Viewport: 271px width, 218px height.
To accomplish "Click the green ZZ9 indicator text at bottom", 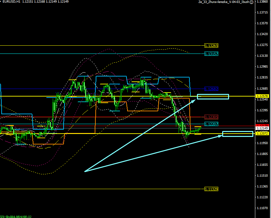I will coord(16,216).
